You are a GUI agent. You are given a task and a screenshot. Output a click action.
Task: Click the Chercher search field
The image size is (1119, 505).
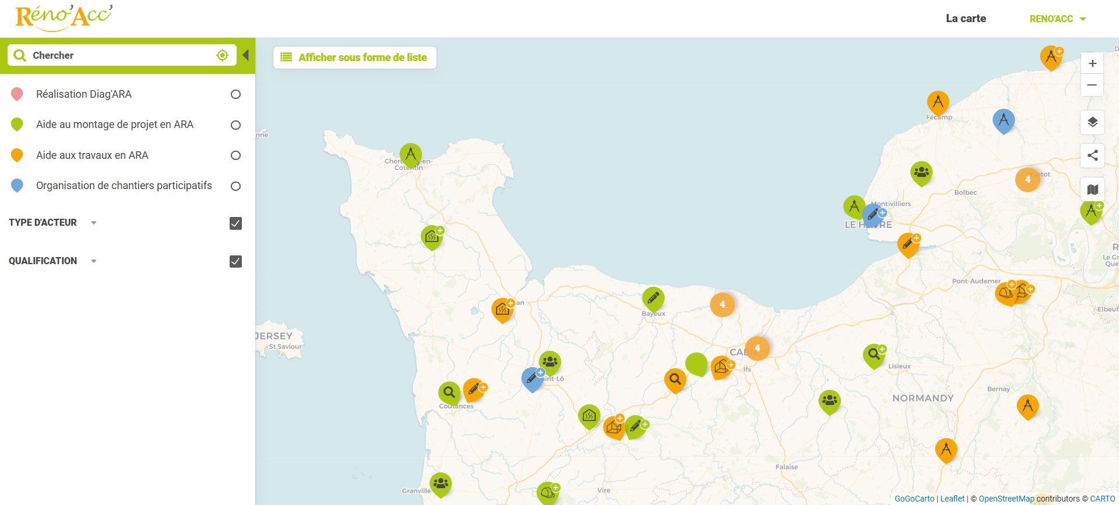tap(119, 55)
